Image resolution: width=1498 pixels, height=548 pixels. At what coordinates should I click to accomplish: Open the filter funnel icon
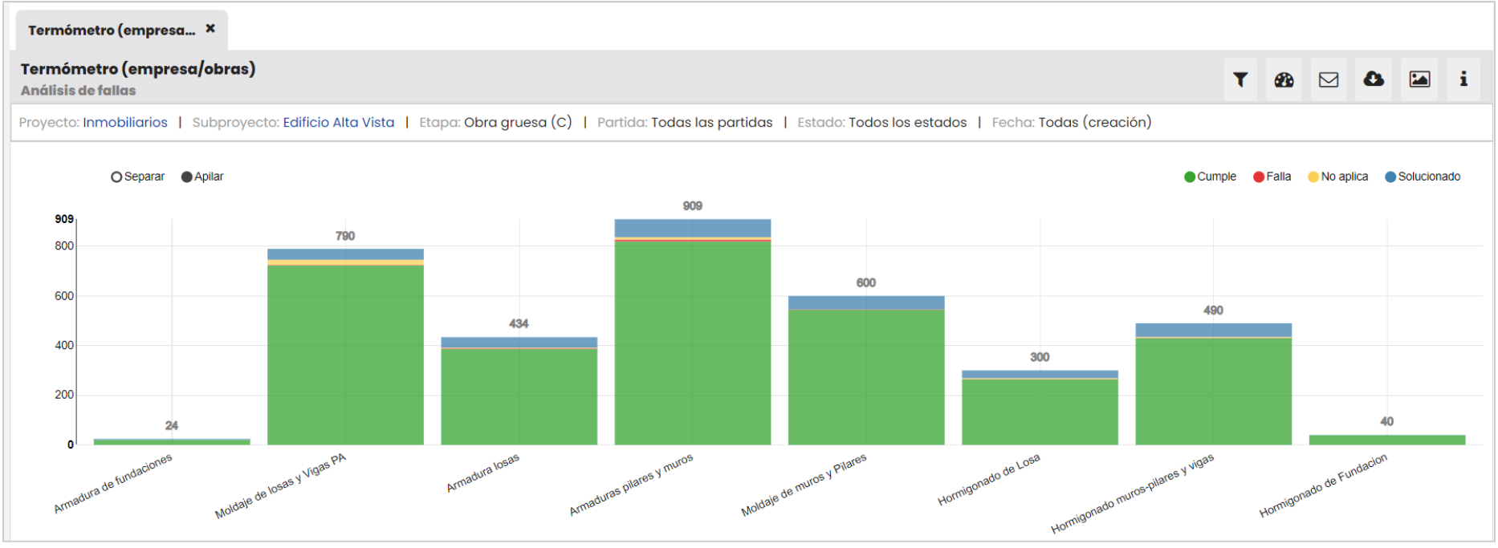click(1240, 79)
